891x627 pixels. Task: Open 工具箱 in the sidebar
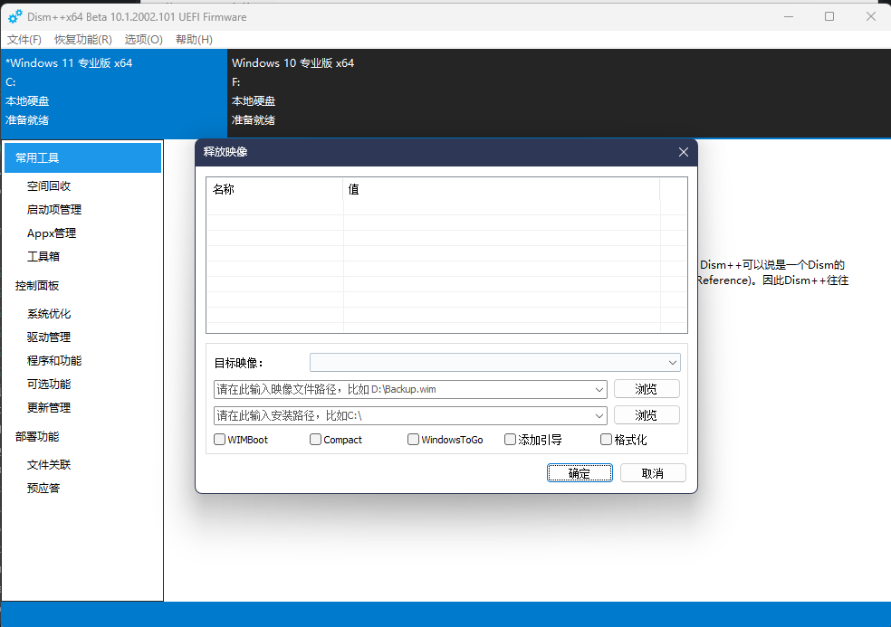coord(43,257)
